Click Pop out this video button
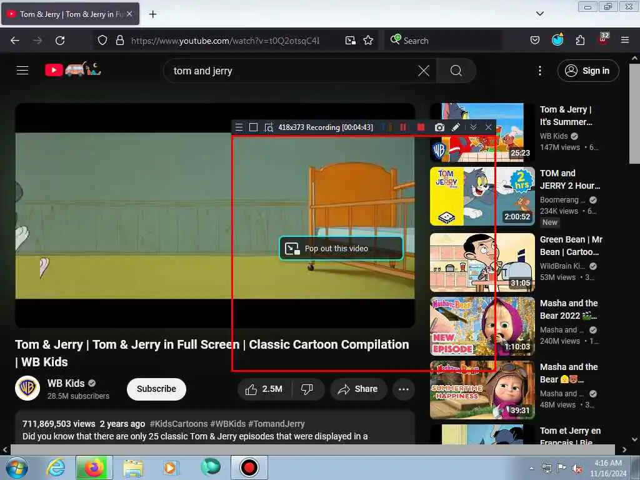This screenshot has height=480, width=640. [341, 248]
